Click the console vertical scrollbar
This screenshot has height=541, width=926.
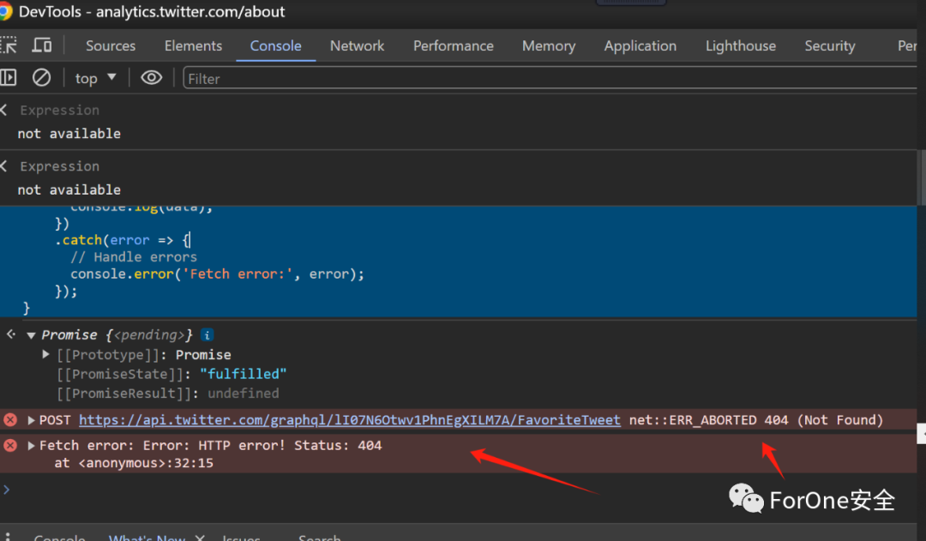pos(921,177)
